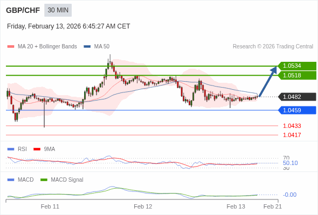The height and width of the screenshot is (215, 318).
Task: Click the MA 50 label text
Action: pyautogui.click(x=102, y=47)
